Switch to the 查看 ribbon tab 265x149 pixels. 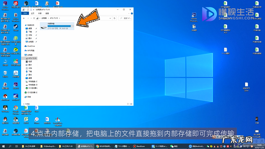[x=47, y=13]
